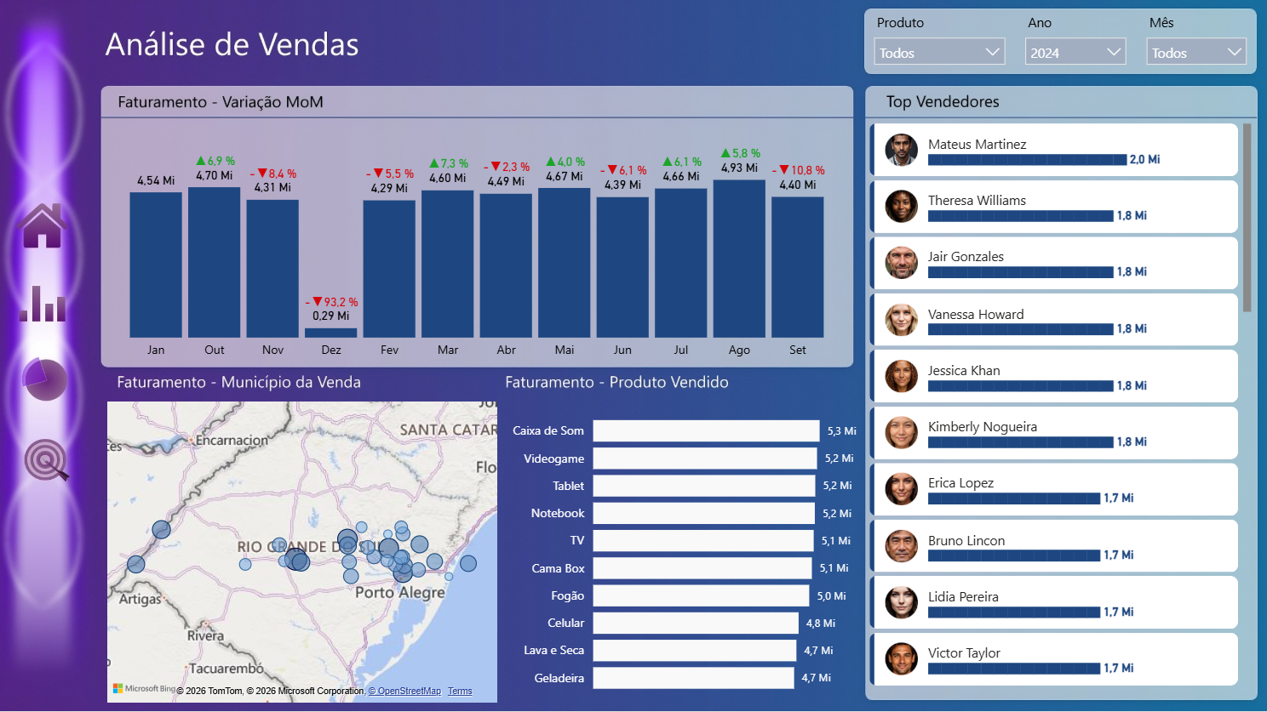Screen dimensions: 1267x712
Task: Open the map Terms link
Action: pos(460,691)
